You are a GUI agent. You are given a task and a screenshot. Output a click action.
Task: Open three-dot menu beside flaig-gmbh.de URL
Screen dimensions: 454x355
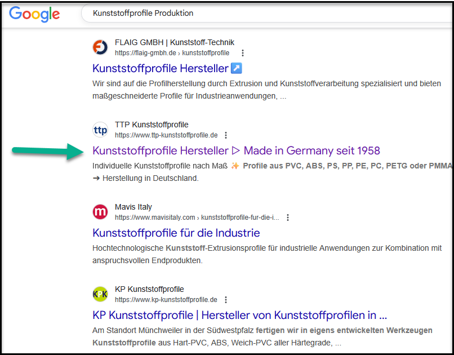[243, 53]
